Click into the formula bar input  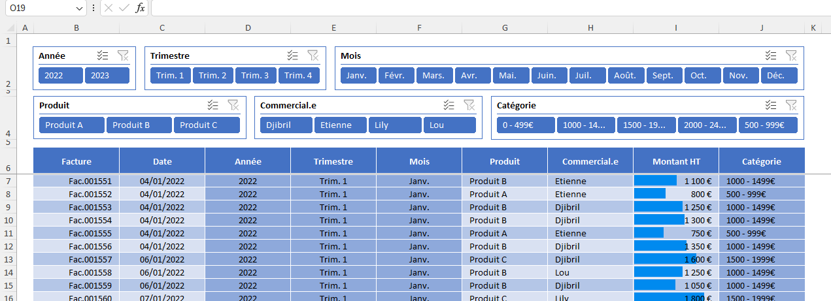tap(490, 8)
